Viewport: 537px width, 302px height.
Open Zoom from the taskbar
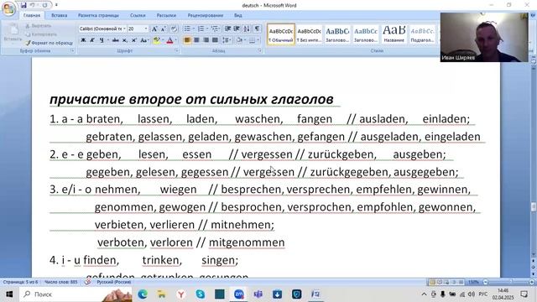[x=238, y=294]
